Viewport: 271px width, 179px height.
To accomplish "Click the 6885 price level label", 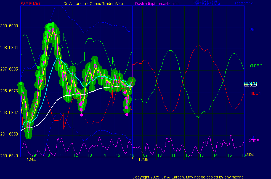I will (x=14, y=69).
